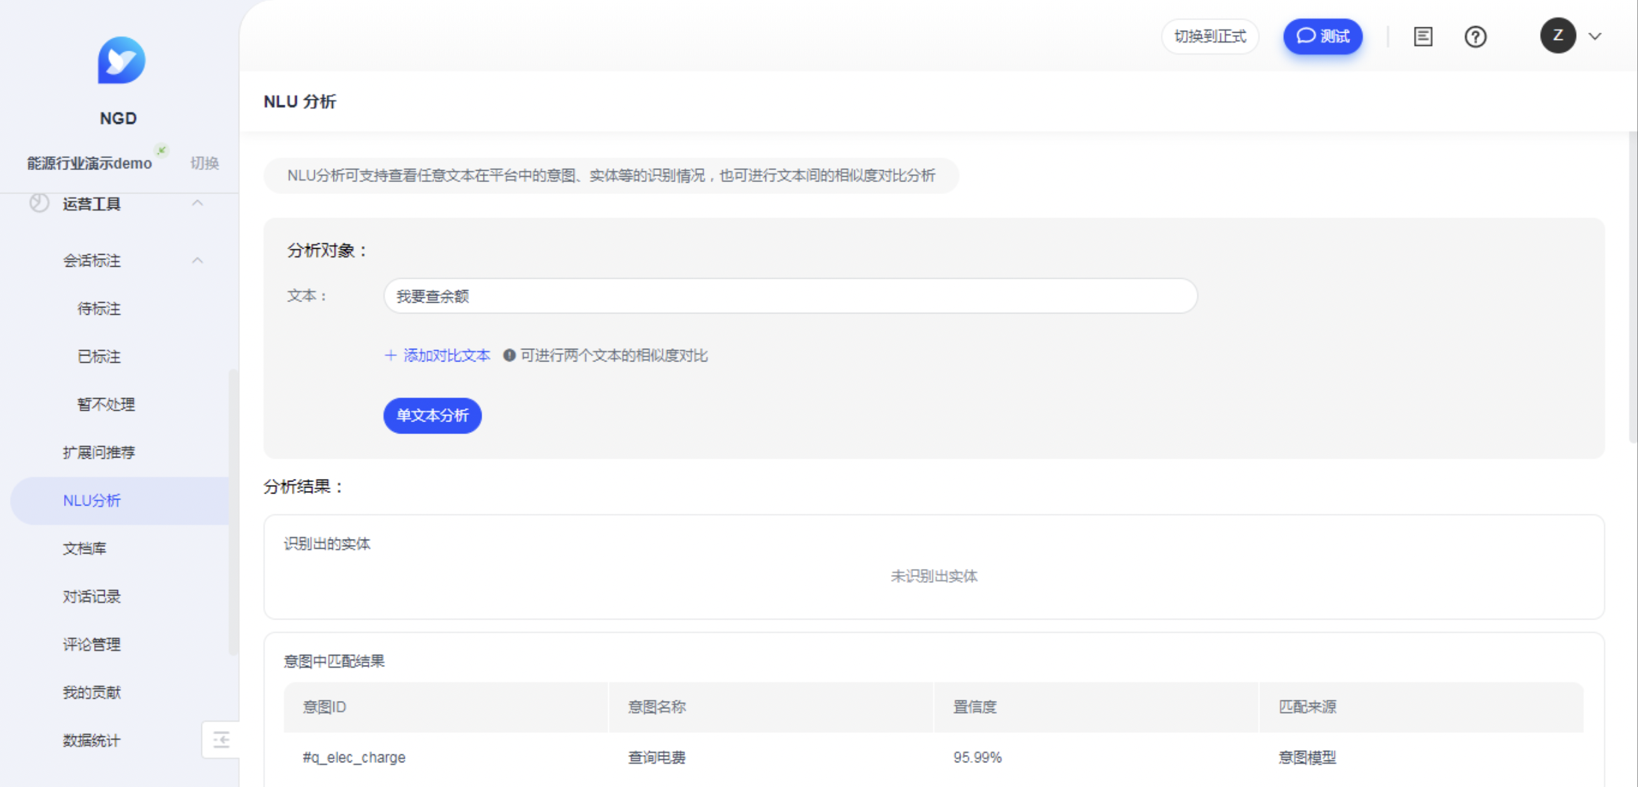Open the document list icon in header
Image resolution: width=1638 pixels, height=787 pixels.
pos(1423,36)
